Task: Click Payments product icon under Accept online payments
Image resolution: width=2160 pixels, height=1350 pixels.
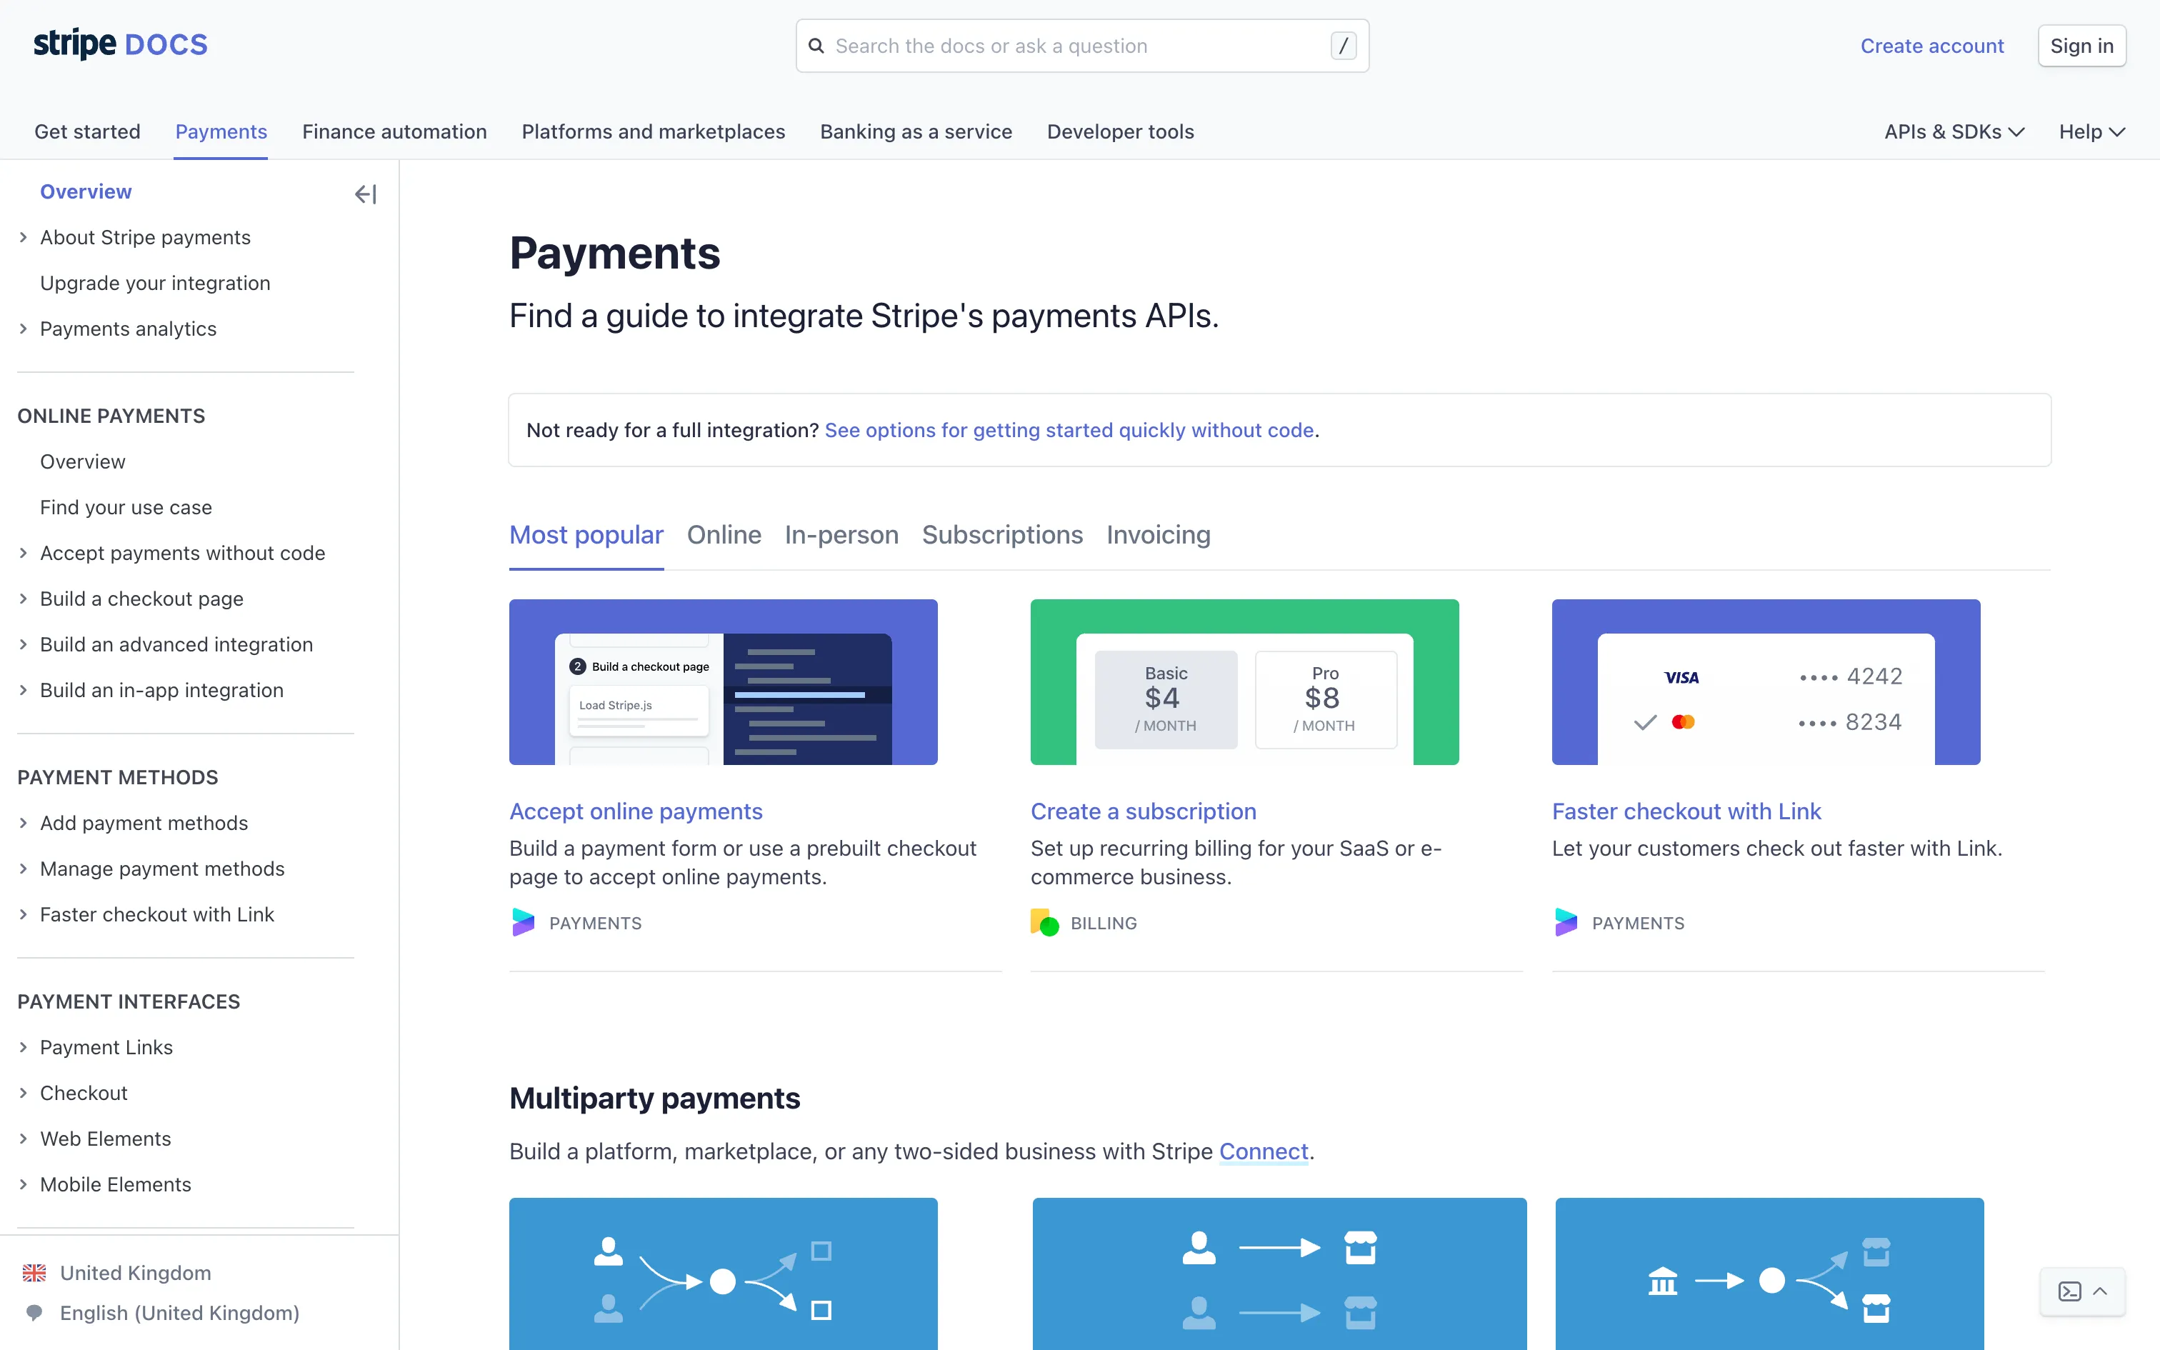Action: pyautogui.click(x=523, y=922)
